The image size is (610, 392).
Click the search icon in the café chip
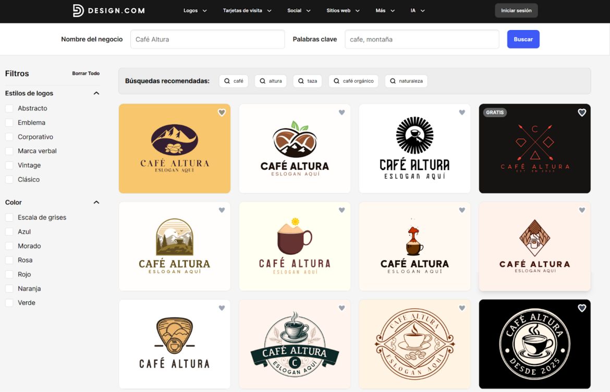[x=226, y=81]
